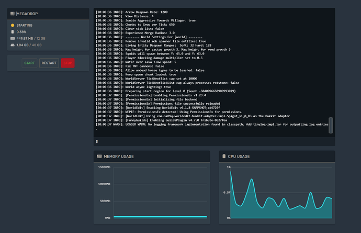Click the console log scrollbar thumb

point(331,125)
